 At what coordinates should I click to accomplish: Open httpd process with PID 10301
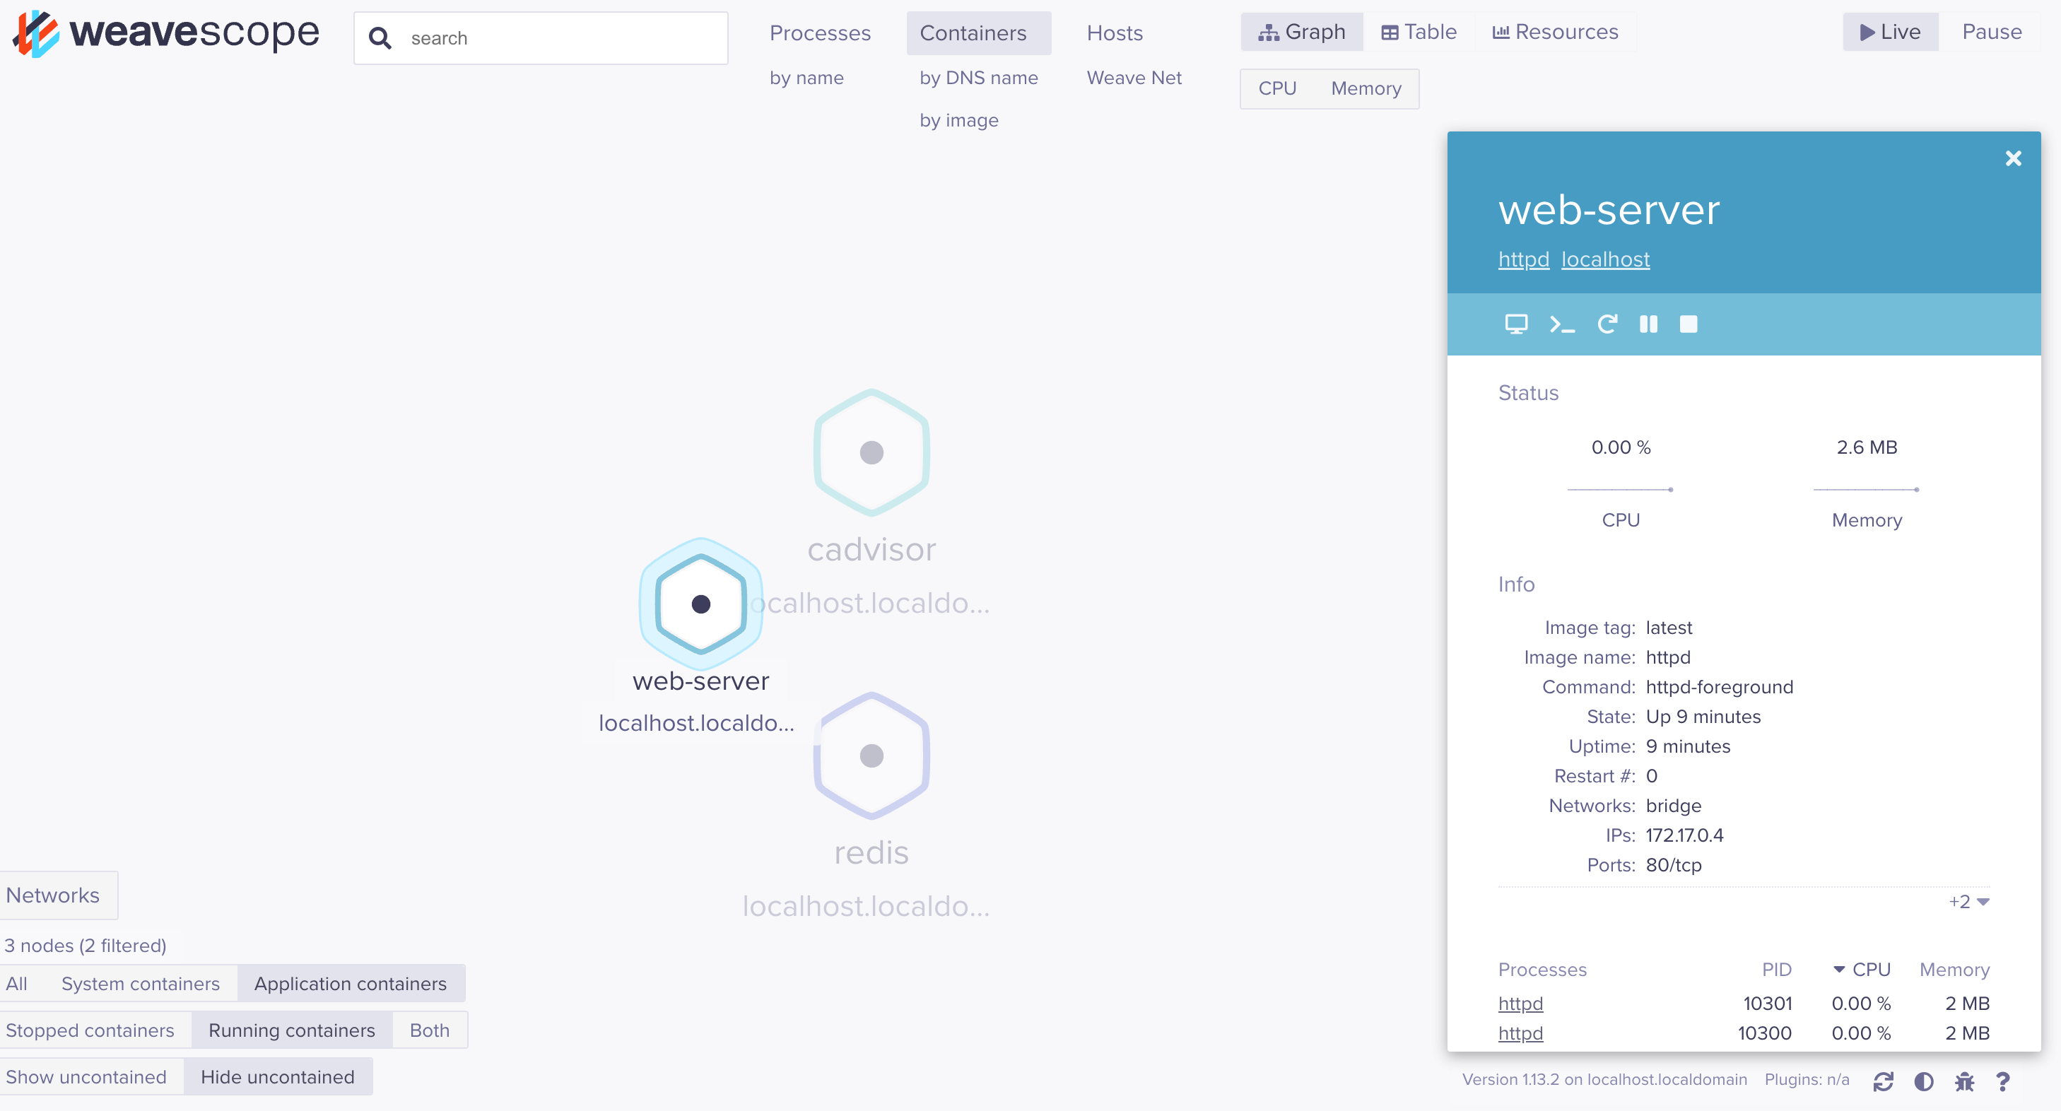point(1520,1003)
